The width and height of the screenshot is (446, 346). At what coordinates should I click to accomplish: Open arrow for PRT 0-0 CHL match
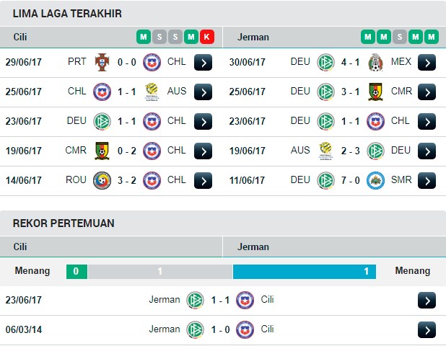(203, 62)
